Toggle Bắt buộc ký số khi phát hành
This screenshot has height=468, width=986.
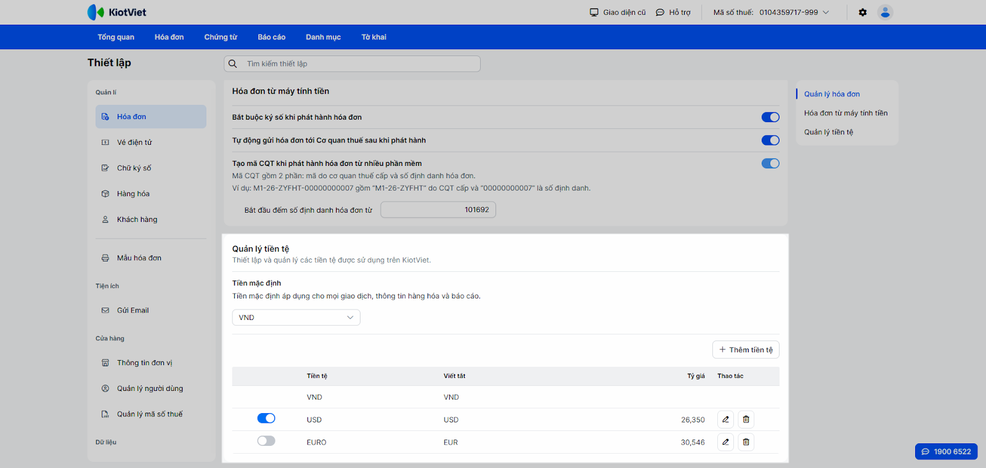pos(770,117)
